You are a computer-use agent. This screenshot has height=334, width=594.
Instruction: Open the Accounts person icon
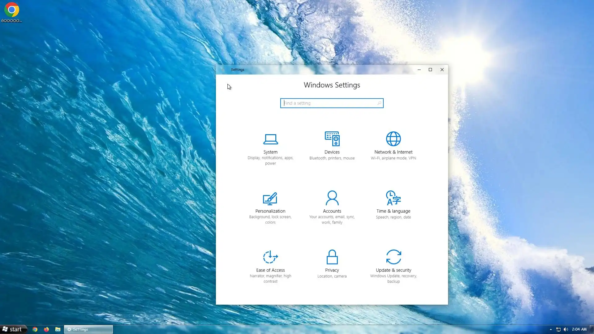tap(332, 198)
